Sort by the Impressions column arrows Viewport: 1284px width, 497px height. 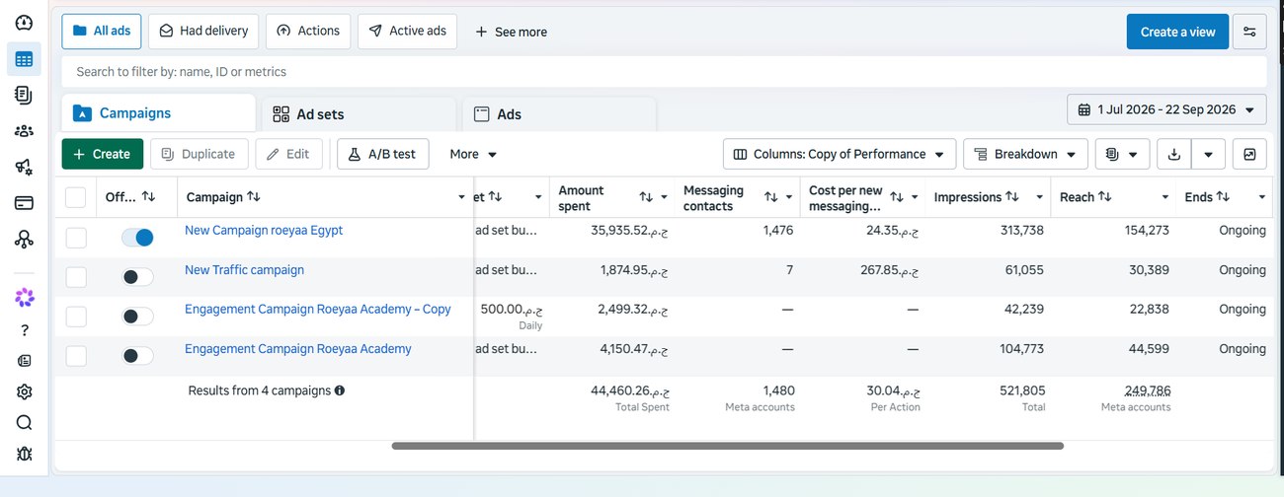click(1012, 197)
